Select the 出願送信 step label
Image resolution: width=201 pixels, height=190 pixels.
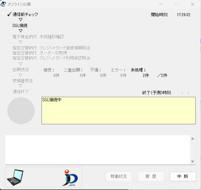point(21,70)
